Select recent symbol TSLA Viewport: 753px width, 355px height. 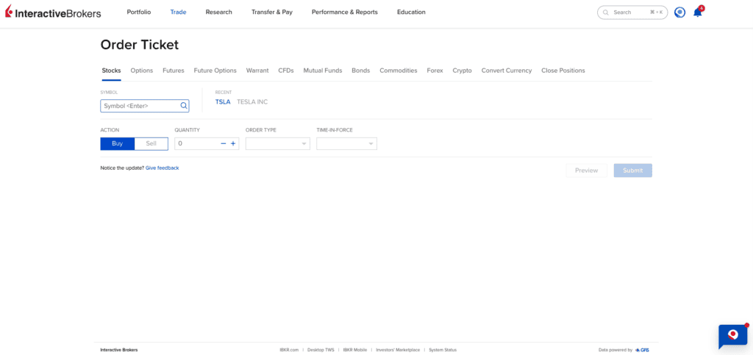click(x=223, y=101)
